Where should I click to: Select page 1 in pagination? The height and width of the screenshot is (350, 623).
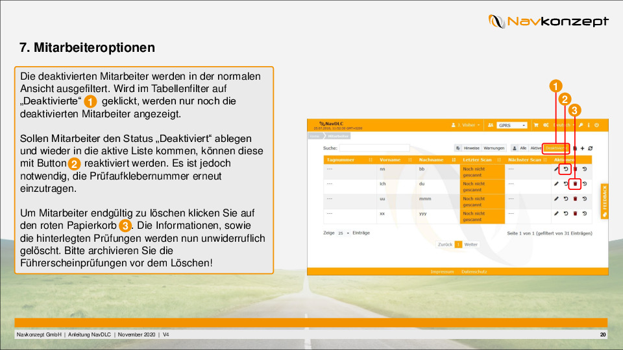coord(458,244)
